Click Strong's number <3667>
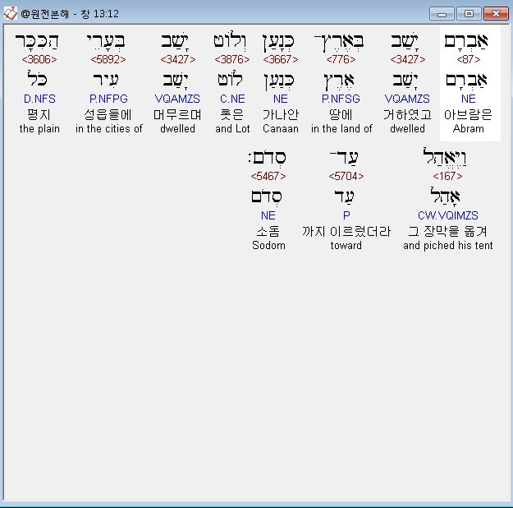The image size is (513, 508). pos(281,59)
